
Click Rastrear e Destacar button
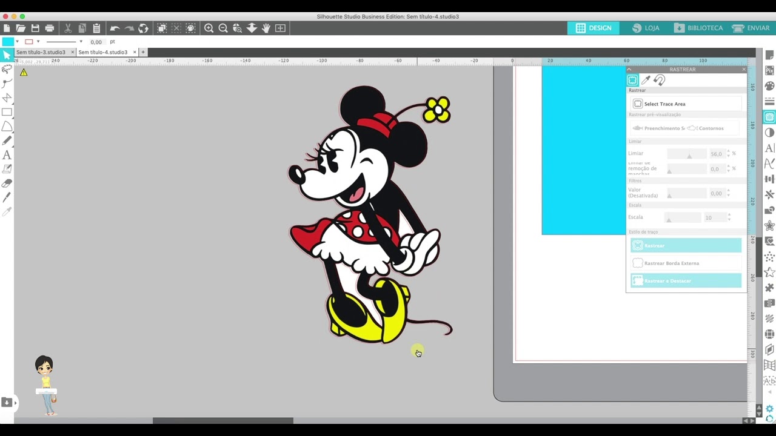pyautogui.click(x=686, y=281)
